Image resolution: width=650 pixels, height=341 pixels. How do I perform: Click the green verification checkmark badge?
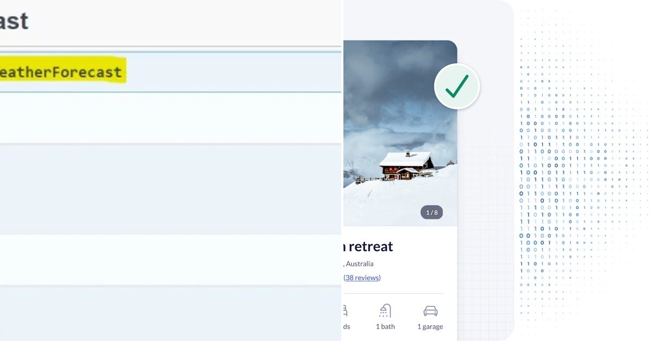[457, 86]
